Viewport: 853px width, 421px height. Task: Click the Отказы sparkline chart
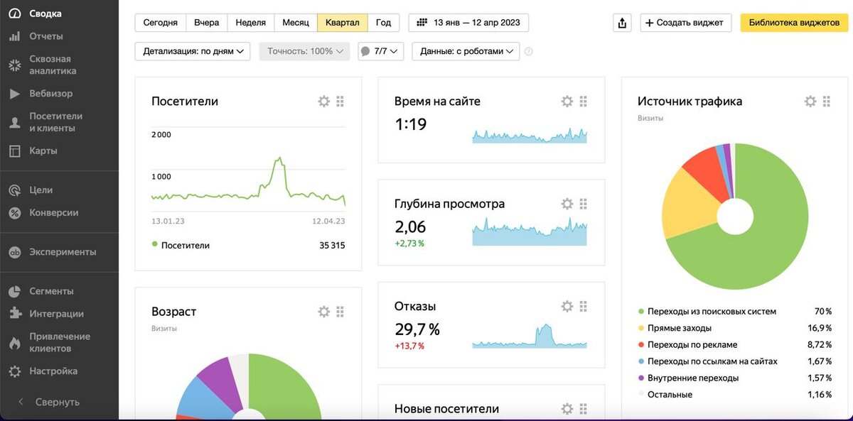[x=530, y=336]
